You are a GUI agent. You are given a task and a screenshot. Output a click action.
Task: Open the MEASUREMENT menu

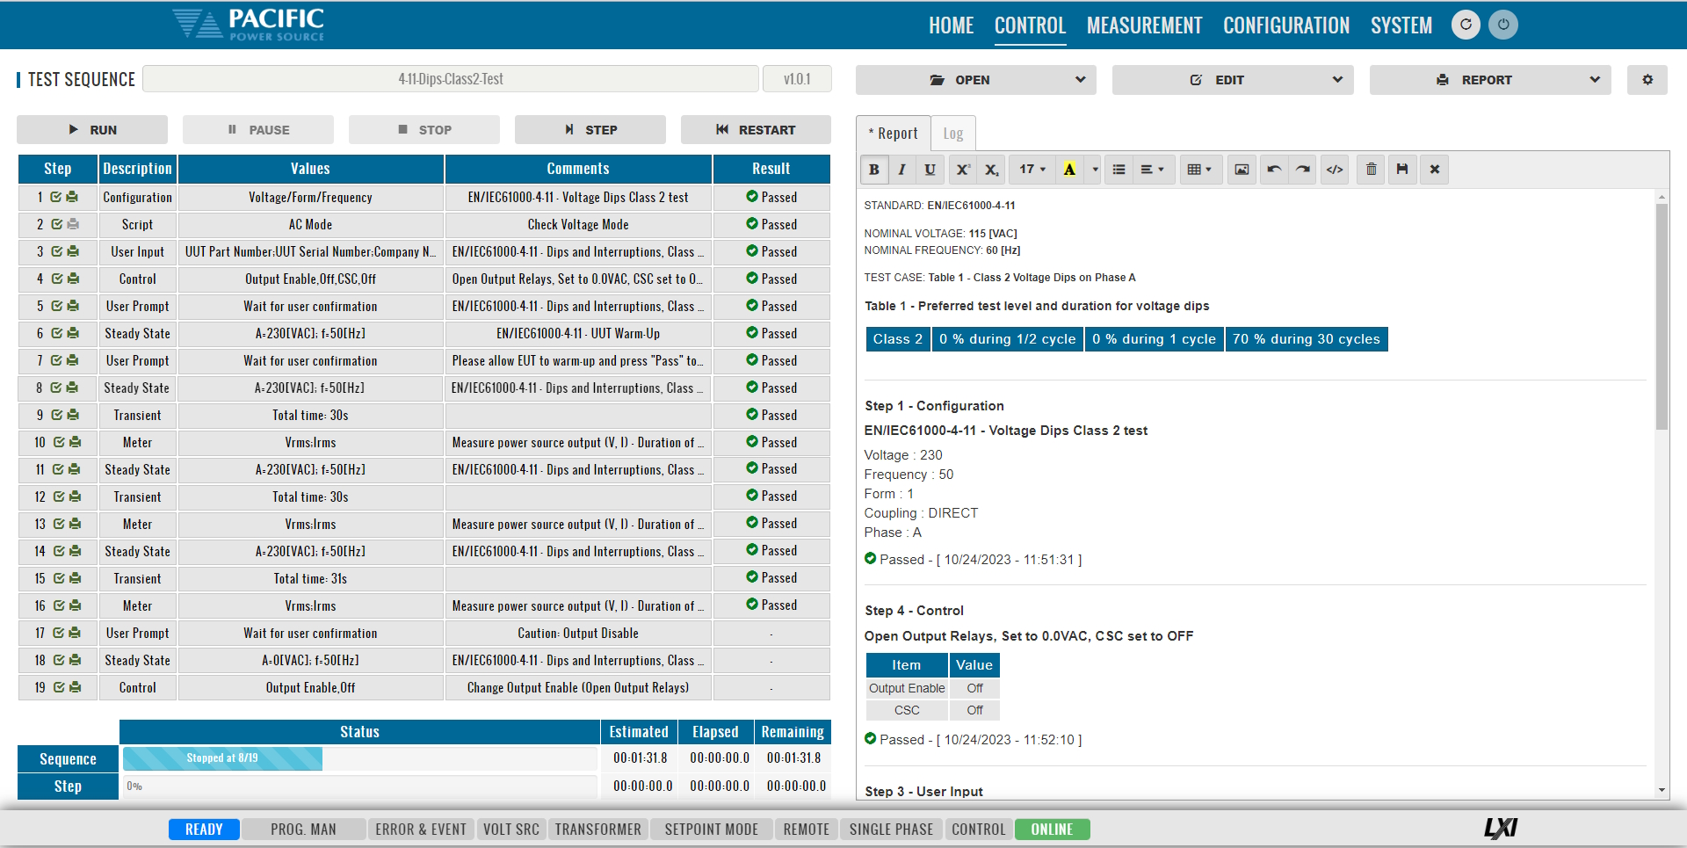tap(1144, 25)
